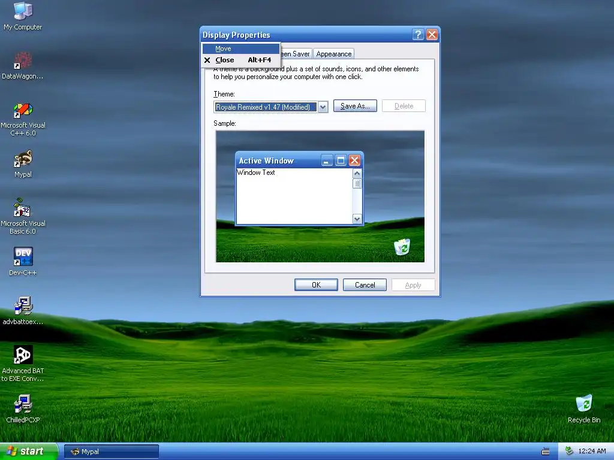Image resolution: width=614 pixels, height=460 pixels.
Task: Click Cancel in Display Properties
Action: coord(365,285)
